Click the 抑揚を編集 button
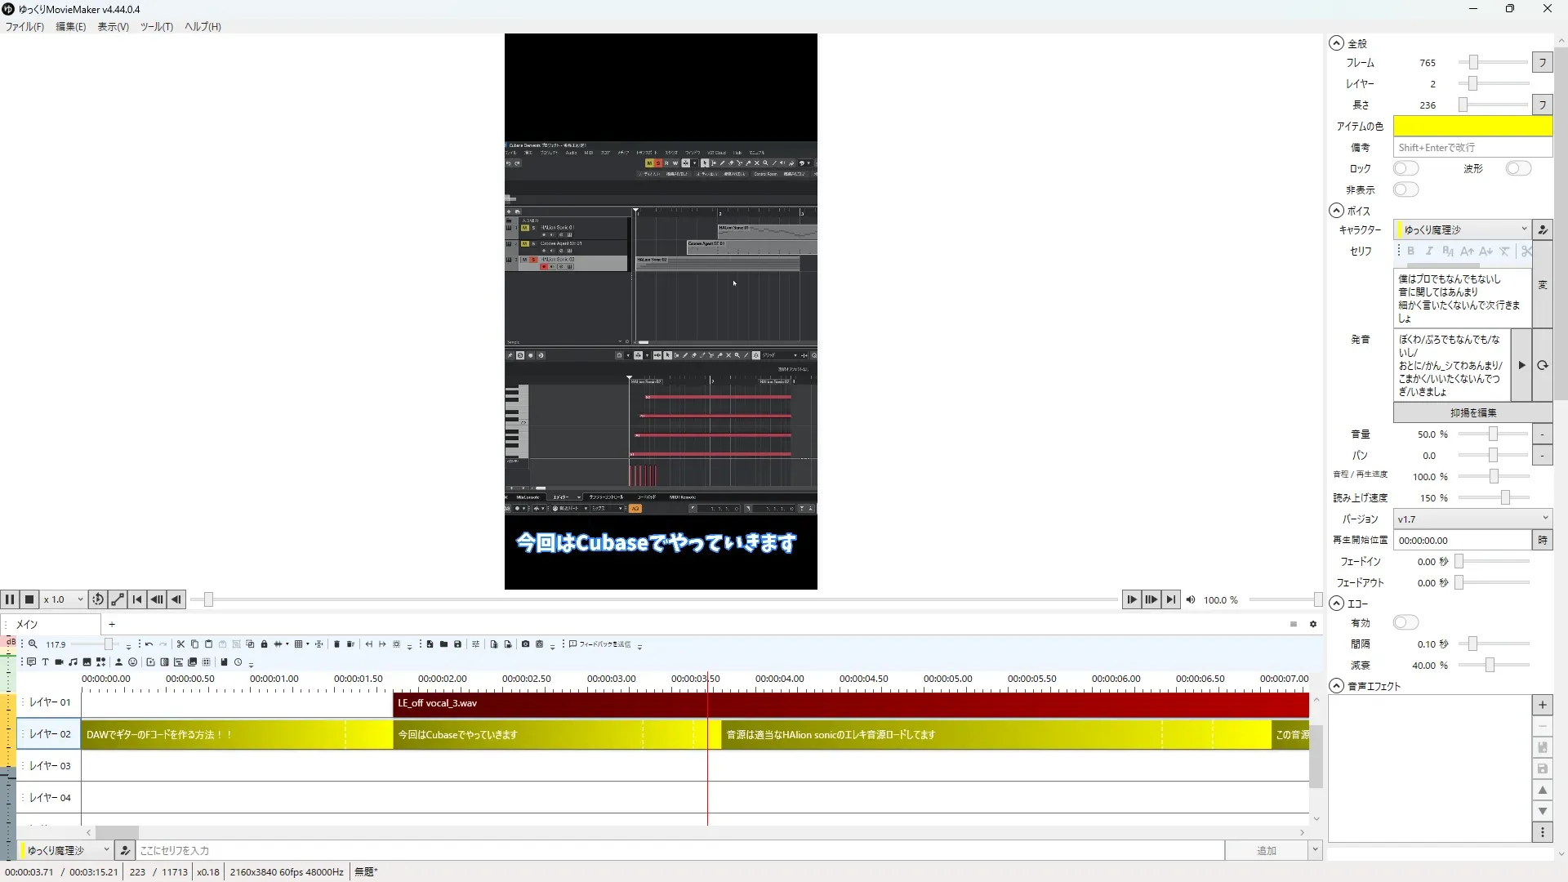 (1472, 412)
